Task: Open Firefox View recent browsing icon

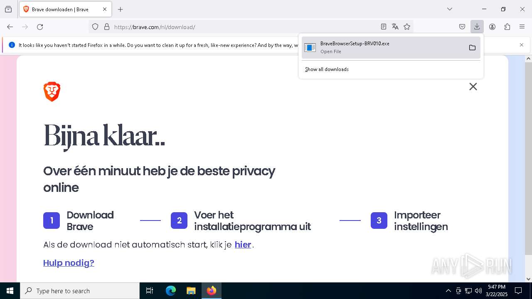Action: coord(8,9)
